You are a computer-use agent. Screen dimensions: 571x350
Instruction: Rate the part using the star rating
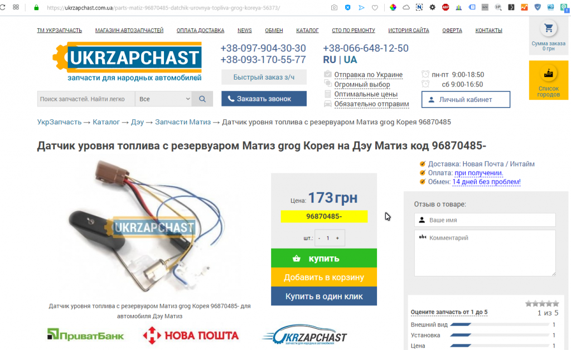pyautogui.click(x=542, y=303)
